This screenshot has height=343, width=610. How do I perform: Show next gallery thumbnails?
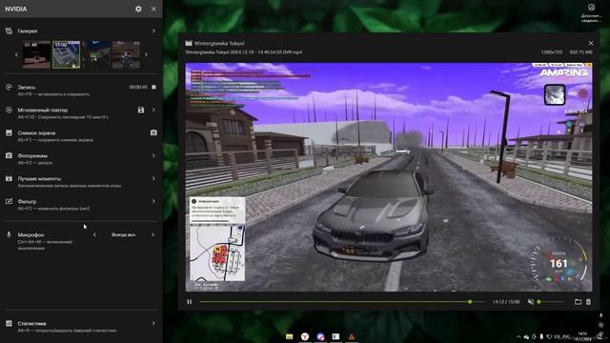pyautogui.click(x=146, y=55)
